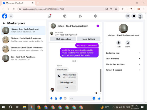The image size is (147, 110).
Task: Mute this conversation using bell icon
Action: click(118, 43)
